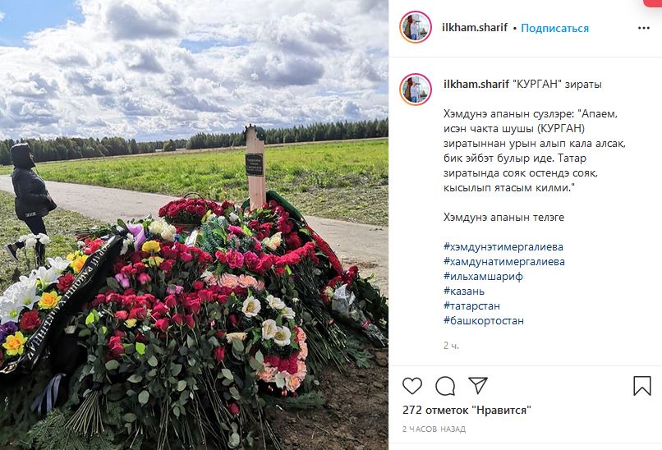This screenshot has height=450, width=662.
Task: Save the post with bookmark icon
Action: 641,385
